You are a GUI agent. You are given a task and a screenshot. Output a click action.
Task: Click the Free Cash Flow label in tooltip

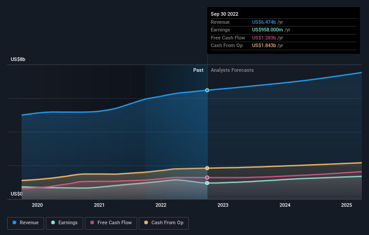pos(228,38)
